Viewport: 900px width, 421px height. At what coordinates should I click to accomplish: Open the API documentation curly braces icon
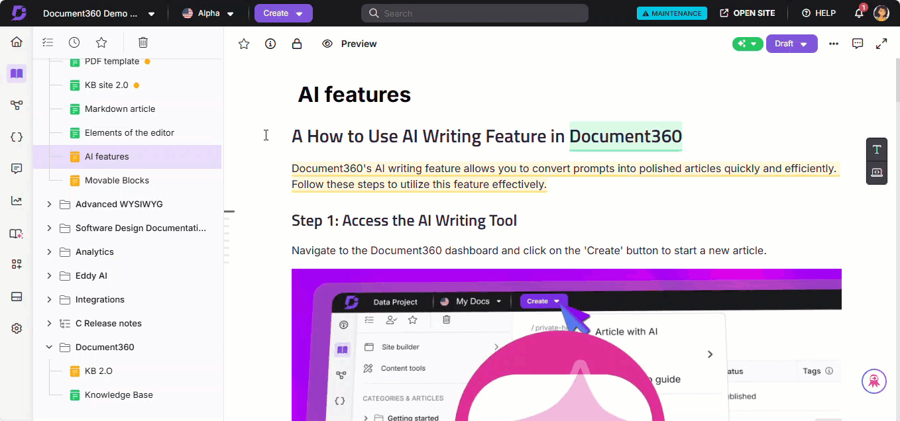[x=17, y=137]
